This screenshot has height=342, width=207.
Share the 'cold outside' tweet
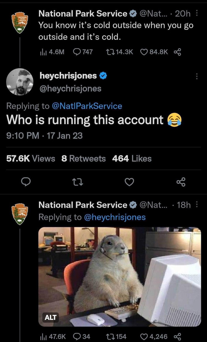point(177,52)
